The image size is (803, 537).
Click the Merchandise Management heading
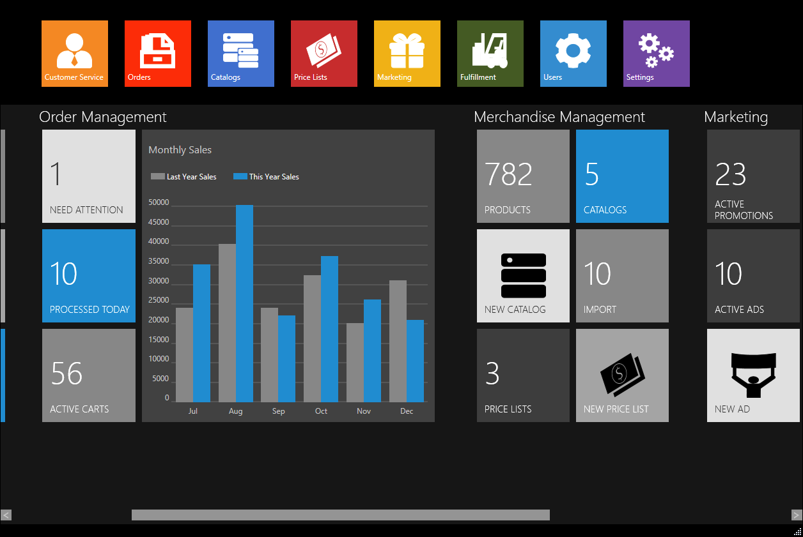[x=559, y=117]
